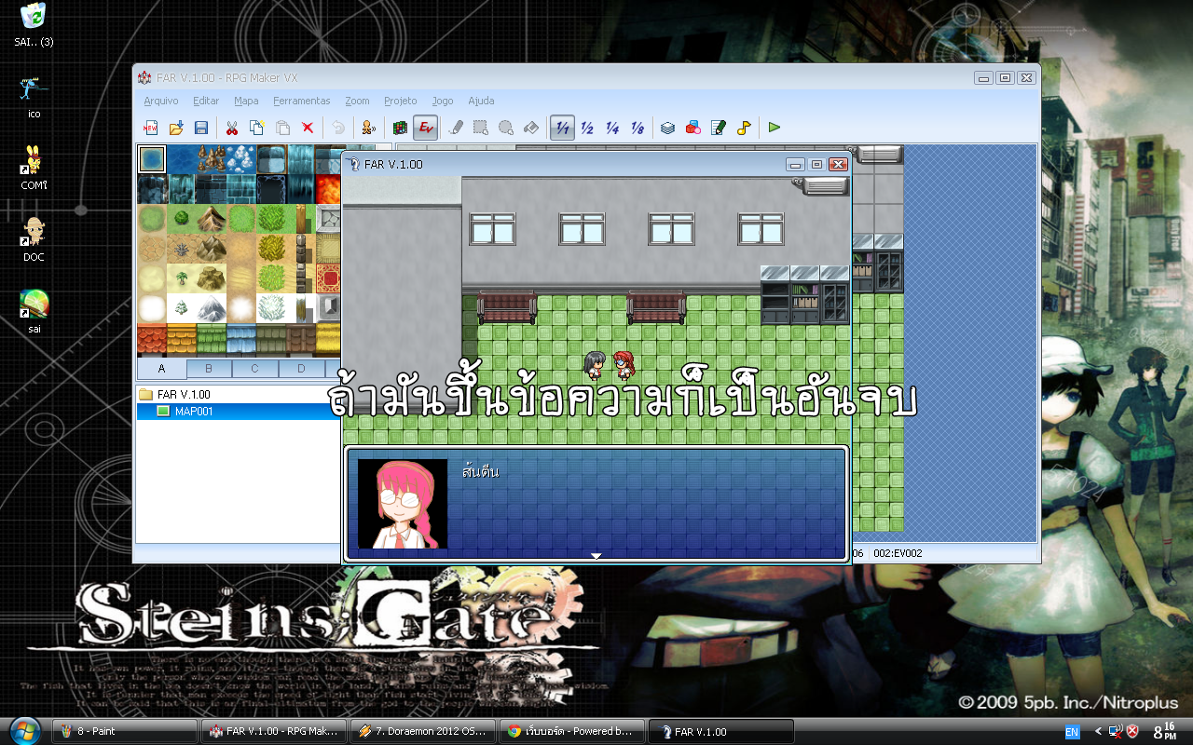Open the Ajuda menu
Image resolution: width=1193 pixels, height=745 pixels.
click(481, 101)
